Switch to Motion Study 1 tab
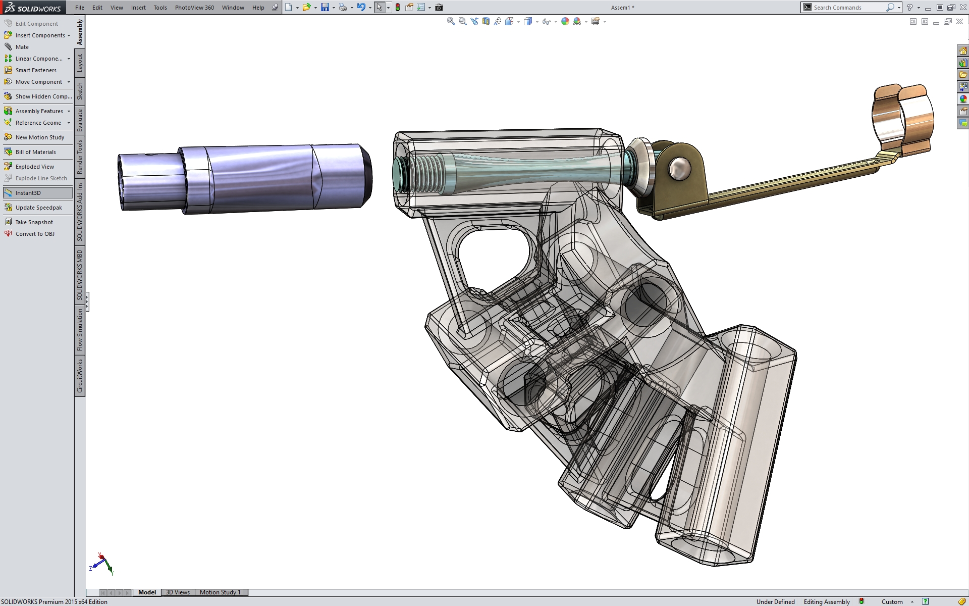The image size is (969, 606). pos(220,592)
